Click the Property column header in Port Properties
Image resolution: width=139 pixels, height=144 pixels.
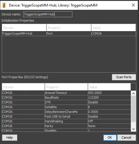click(66, 87)
